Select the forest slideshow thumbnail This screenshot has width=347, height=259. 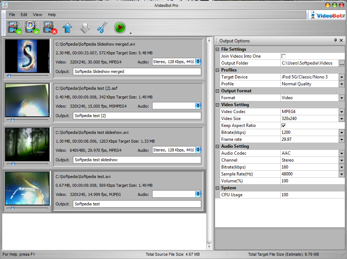27,144
